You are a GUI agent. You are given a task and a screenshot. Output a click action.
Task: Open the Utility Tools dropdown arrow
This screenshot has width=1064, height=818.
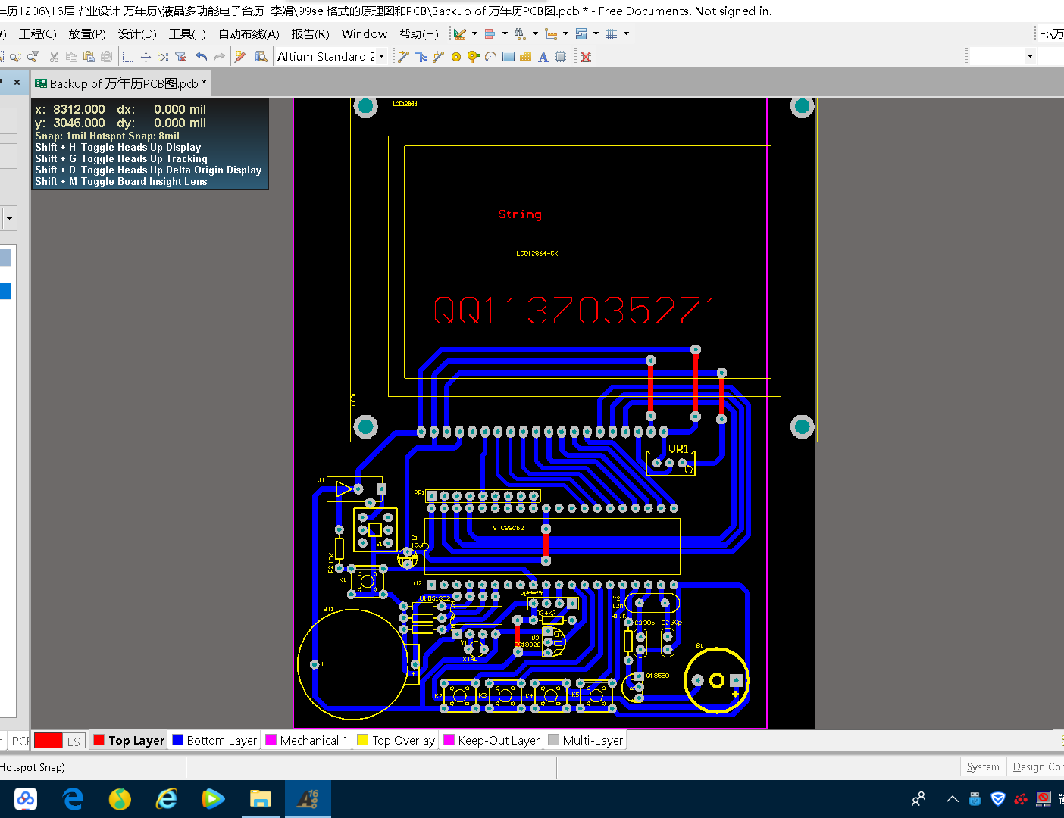(474, 34)
